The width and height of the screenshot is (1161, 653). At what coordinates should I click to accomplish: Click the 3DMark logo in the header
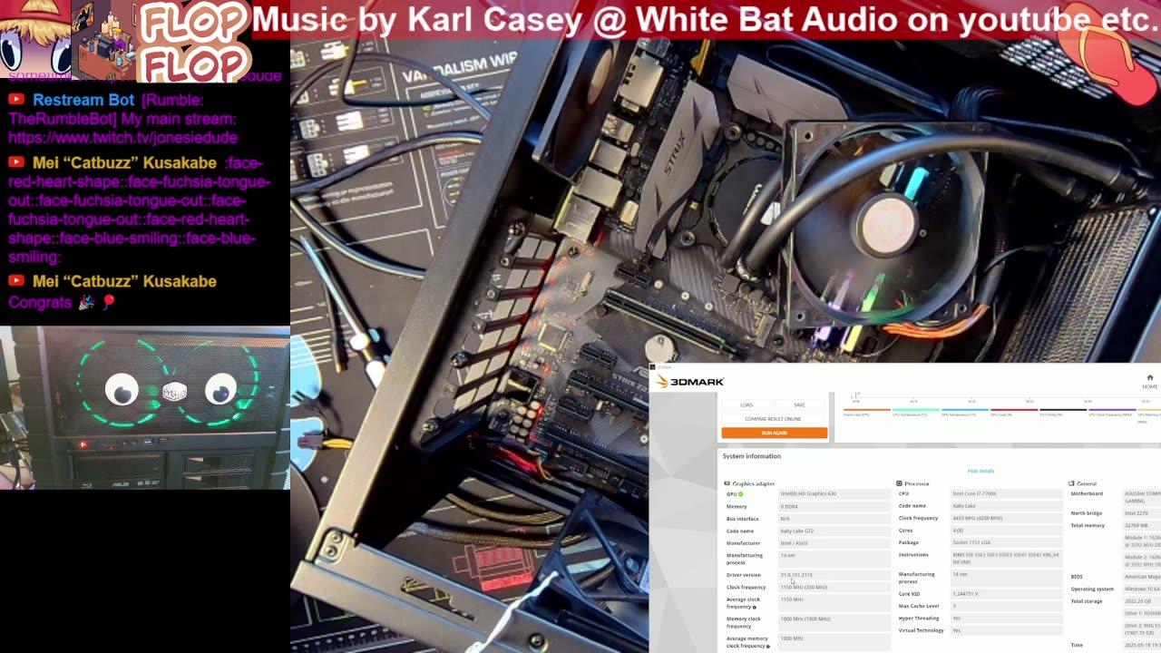(x=689, y=382)
